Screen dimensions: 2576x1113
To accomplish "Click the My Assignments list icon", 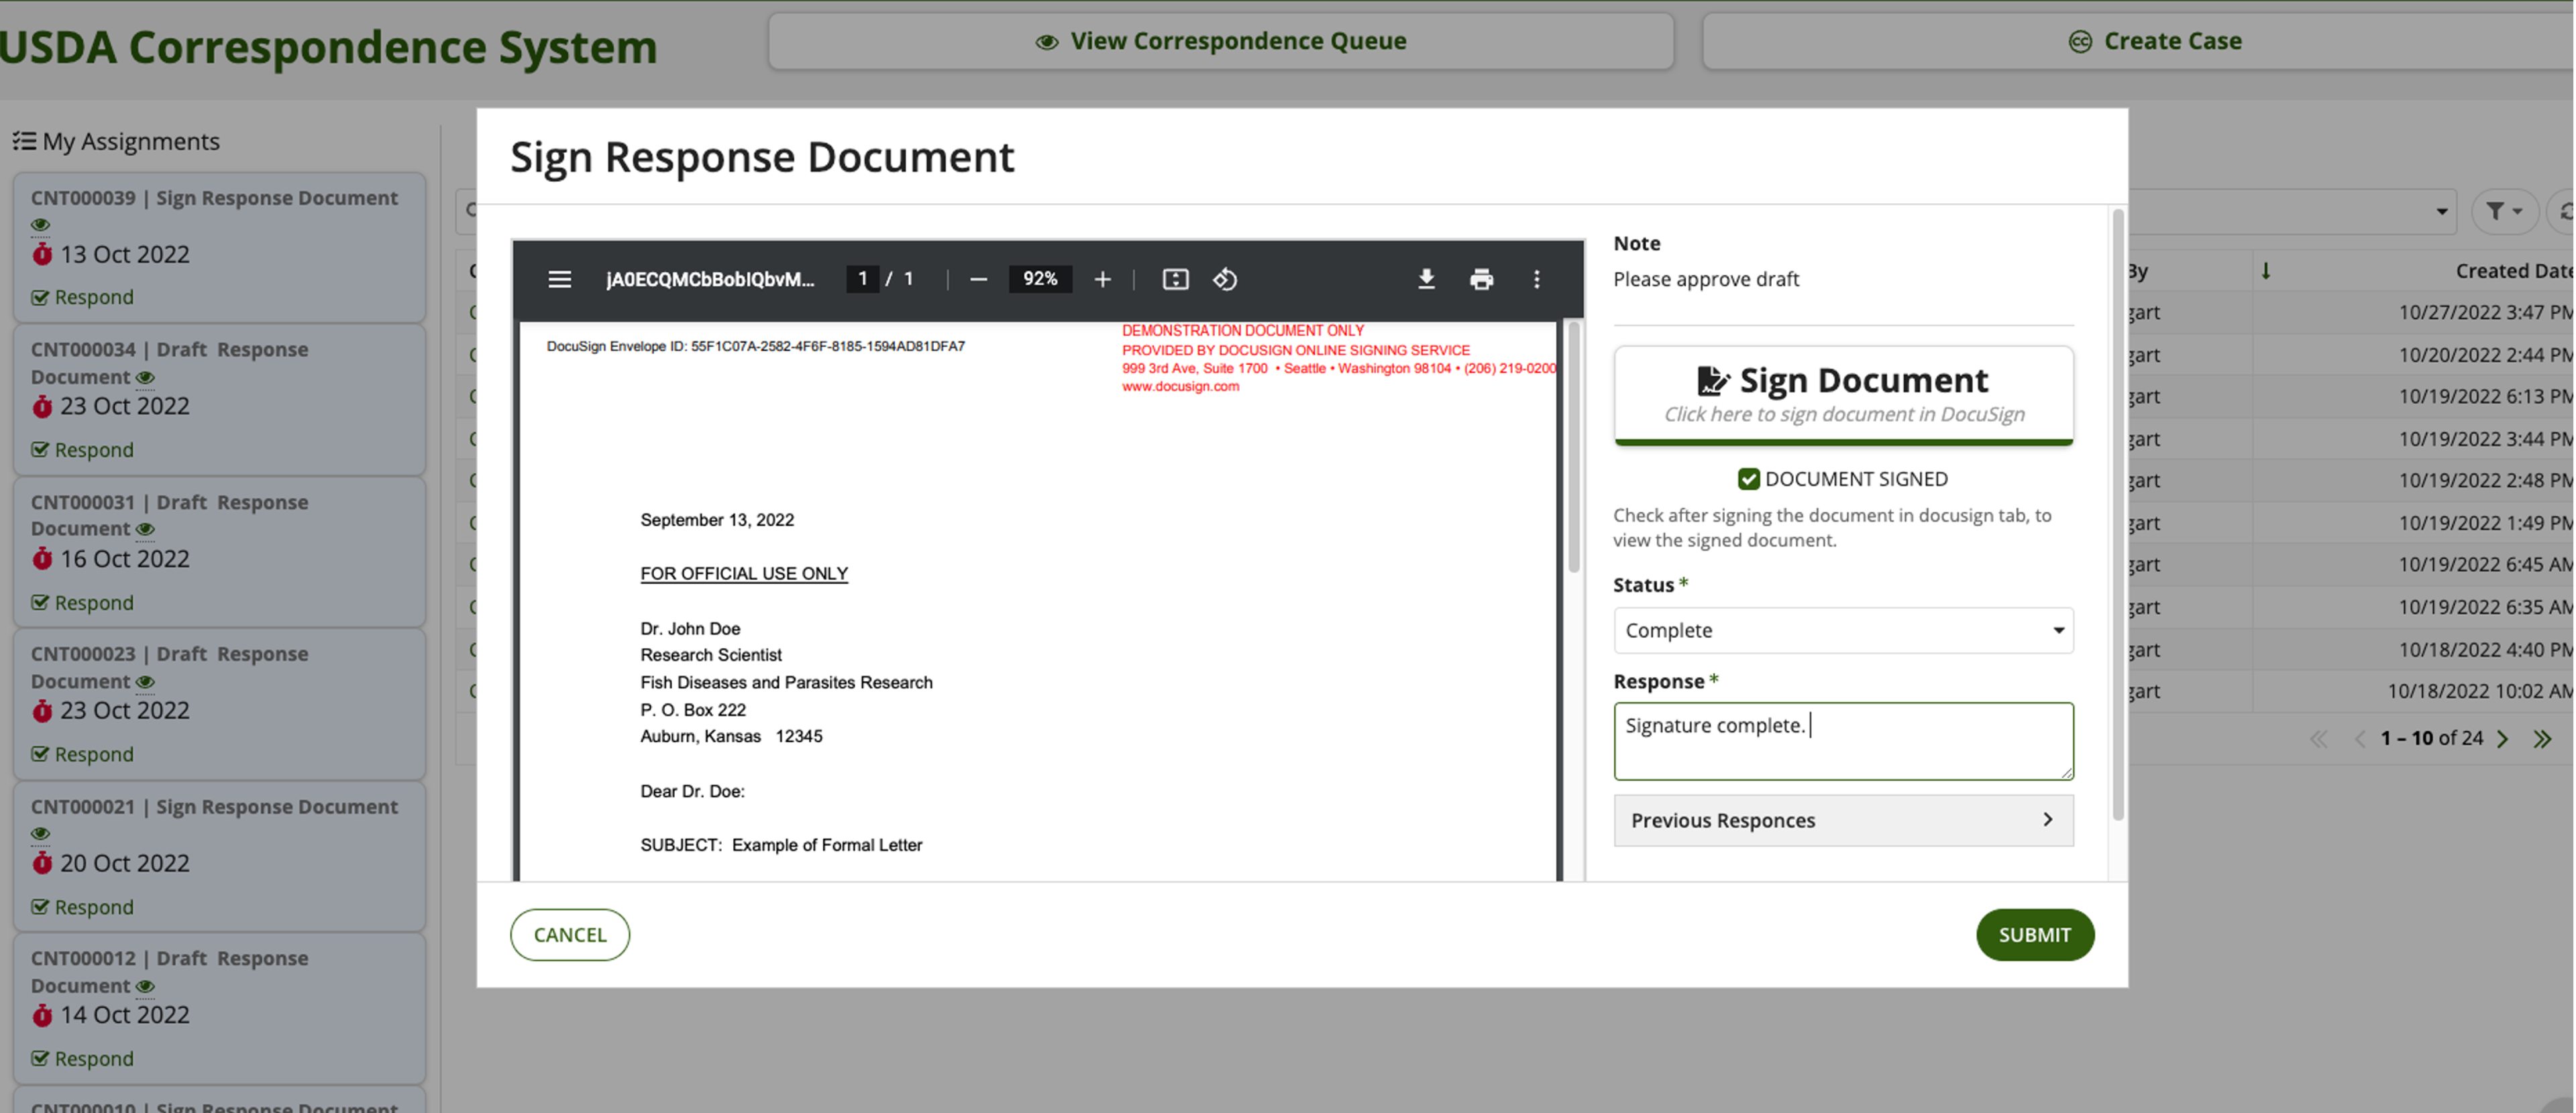I will pyautogui.click(x=24, y=141).
